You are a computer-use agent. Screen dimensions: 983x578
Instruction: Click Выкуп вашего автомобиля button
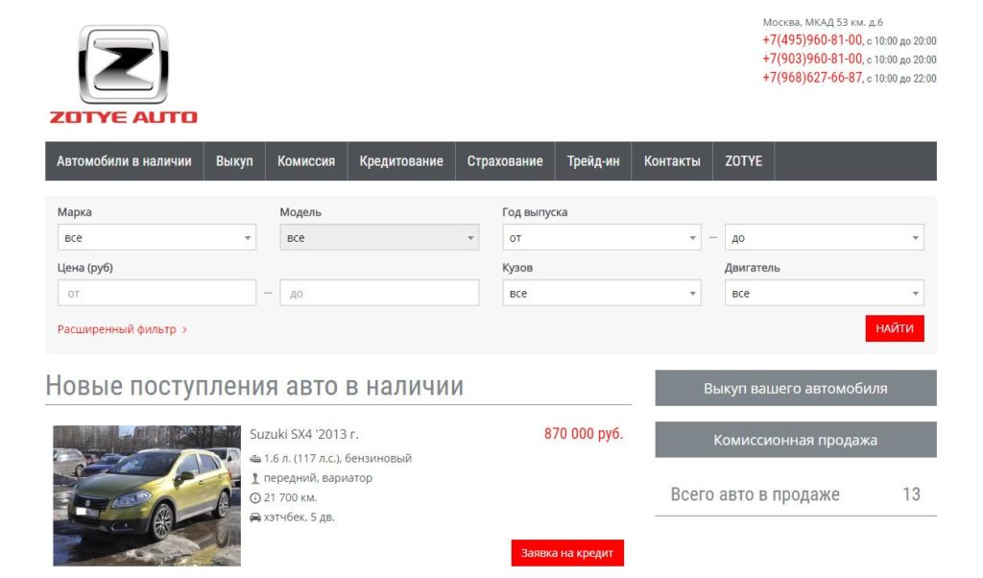796,388
